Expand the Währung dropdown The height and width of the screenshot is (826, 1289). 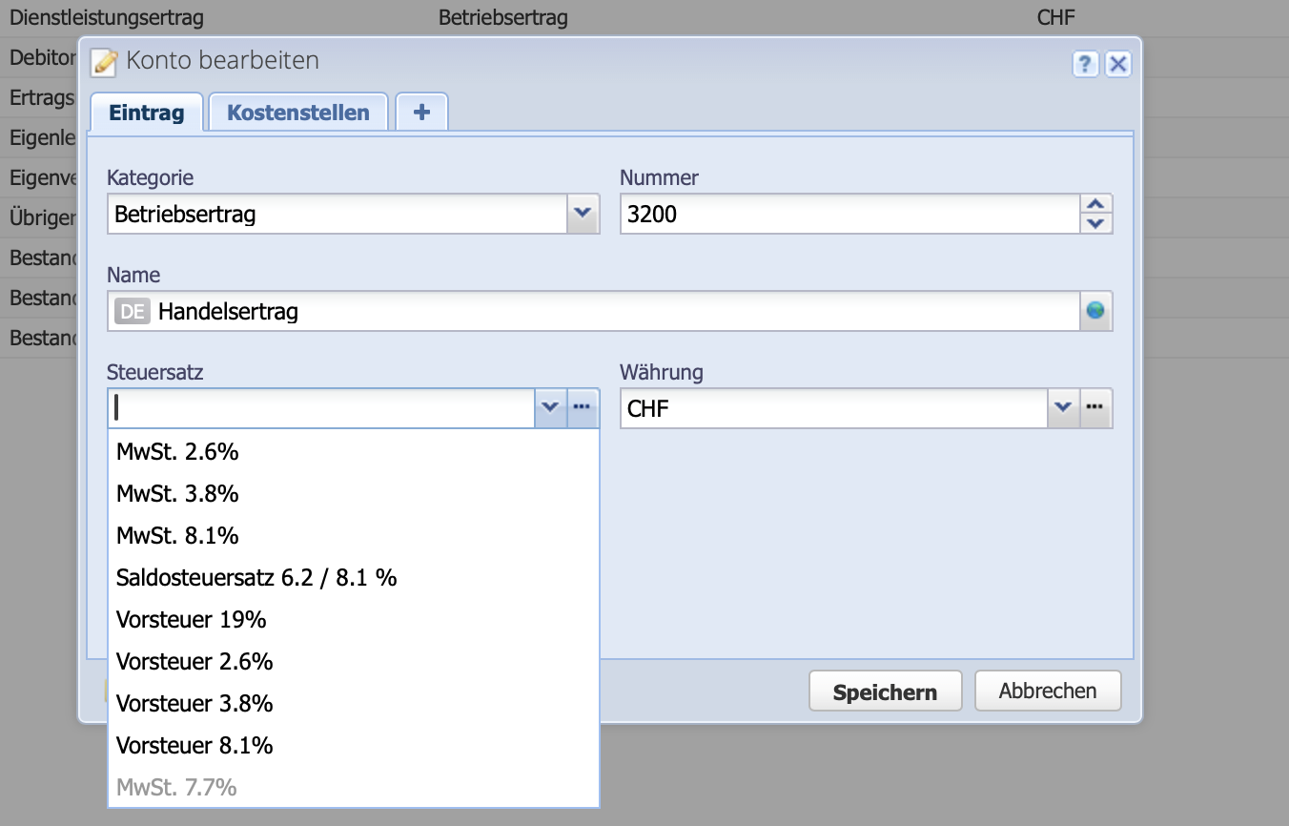click(1063, 407)
